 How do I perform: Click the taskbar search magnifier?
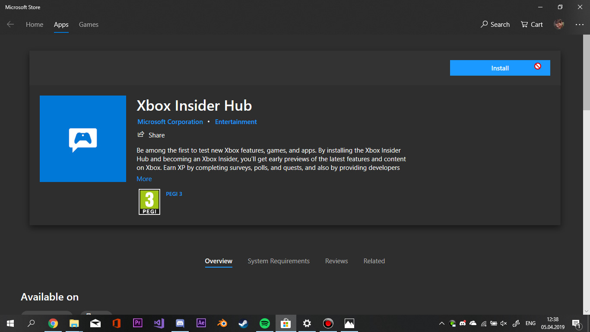click(31, 323)
